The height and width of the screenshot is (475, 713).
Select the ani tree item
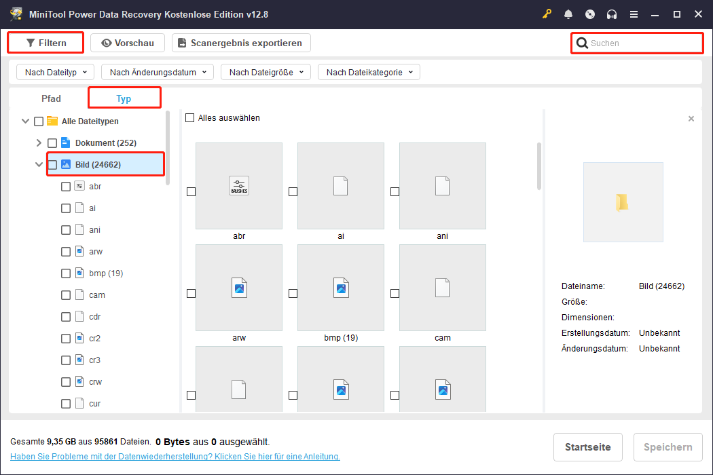coord(94,230)
